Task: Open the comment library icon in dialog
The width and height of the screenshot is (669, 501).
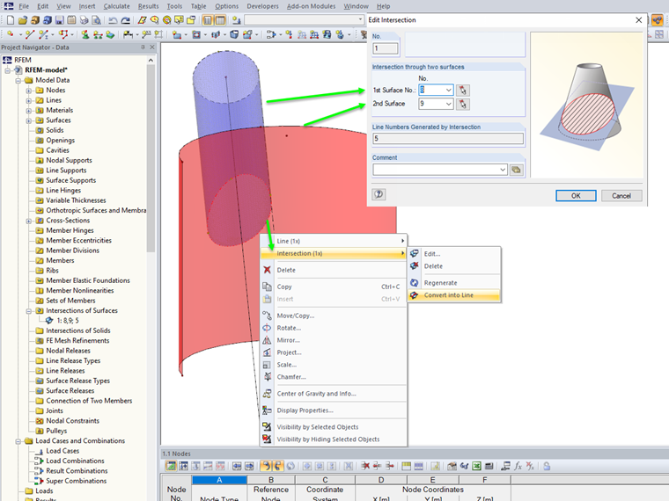Action: point(516,170)
